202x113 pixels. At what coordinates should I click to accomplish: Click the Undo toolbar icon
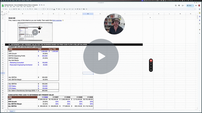[10, 9]
